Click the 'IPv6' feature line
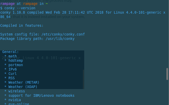This screenshot has width=169, height=105. click(12, 69)
